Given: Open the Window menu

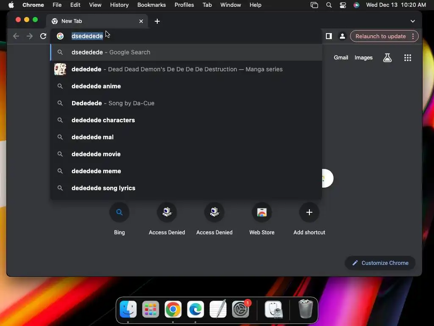Looking at the screenshot, I should point(231,5).
